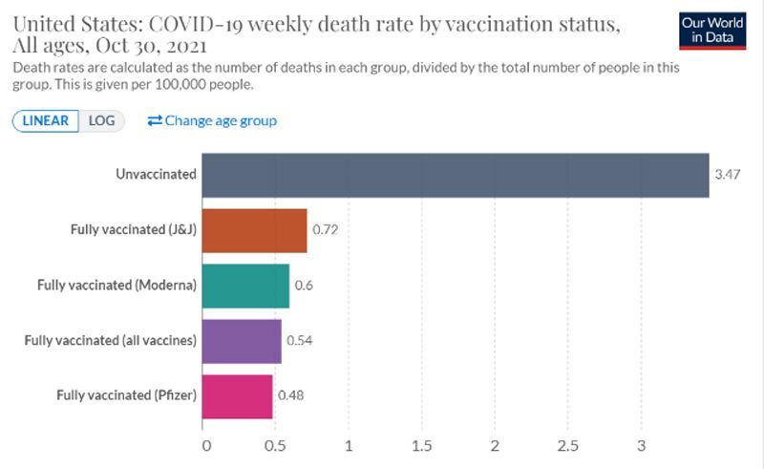Switch scale to LINEAR
The width and height of the screenshot is (764, 469).
(x=46, y=120)
